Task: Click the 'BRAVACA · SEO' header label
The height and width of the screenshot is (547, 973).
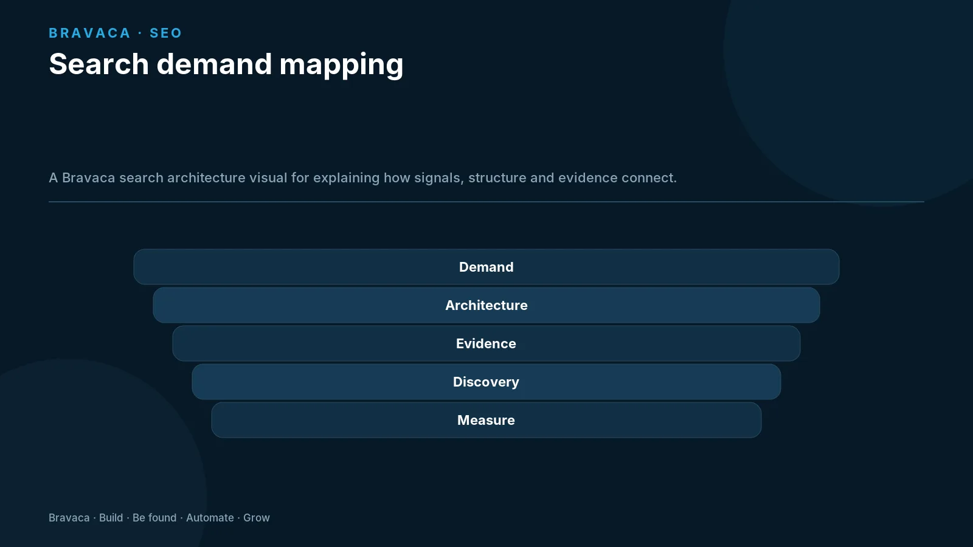Action: point(116,33)
